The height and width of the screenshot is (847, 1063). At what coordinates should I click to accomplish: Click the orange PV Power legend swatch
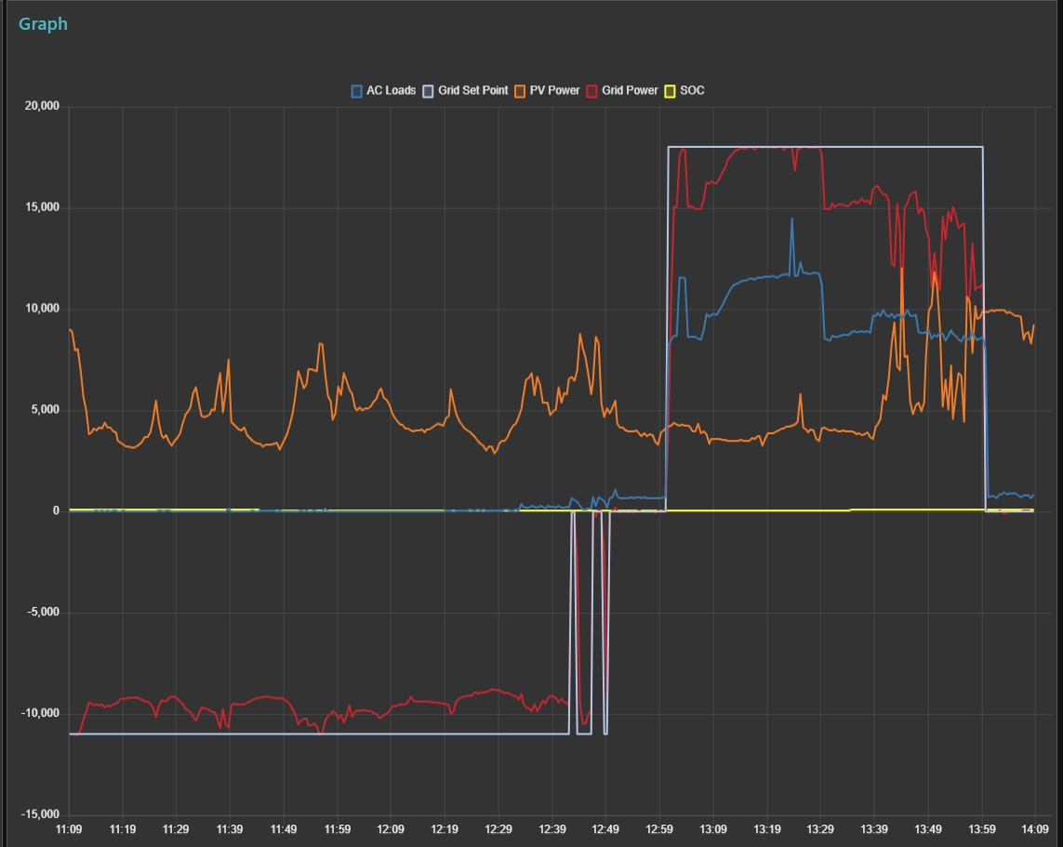[520, 91]
